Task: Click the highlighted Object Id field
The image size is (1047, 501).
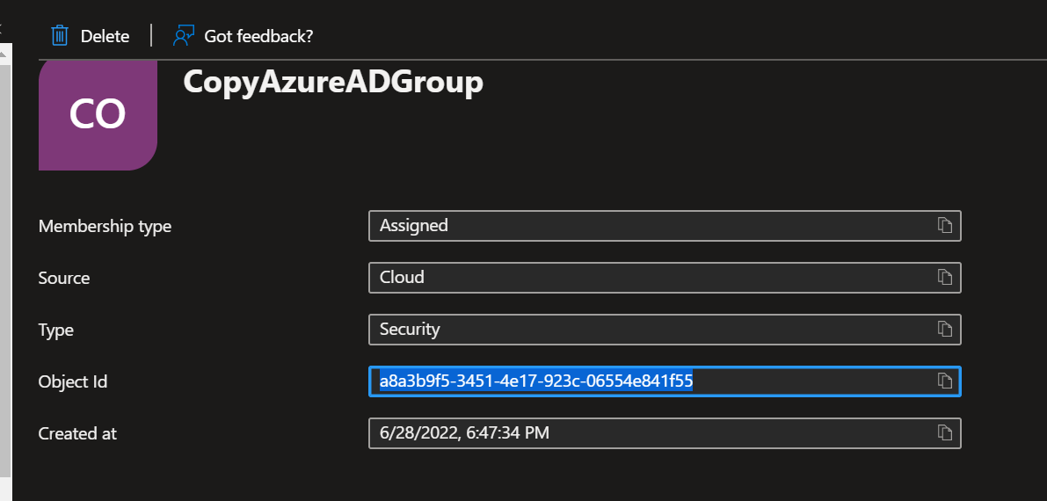Action: click(x=665, y=381)
